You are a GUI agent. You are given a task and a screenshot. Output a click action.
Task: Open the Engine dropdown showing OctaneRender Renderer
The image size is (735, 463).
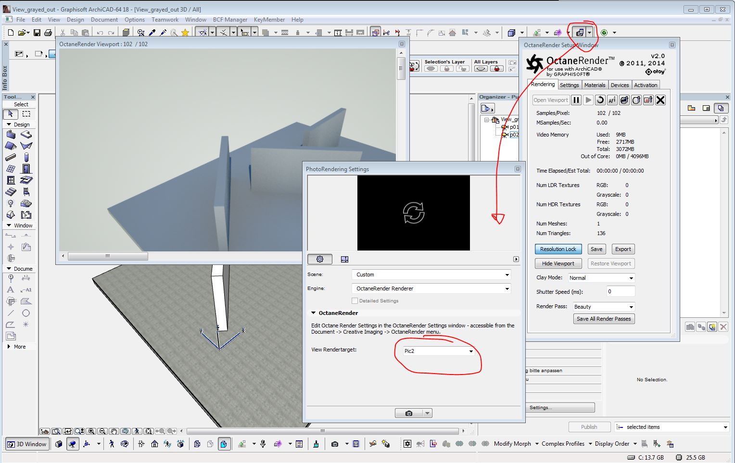coord(431,288)
